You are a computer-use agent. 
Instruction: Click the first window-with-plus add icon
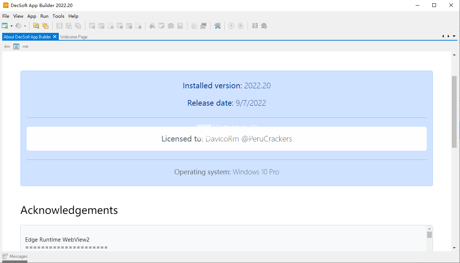92,26
